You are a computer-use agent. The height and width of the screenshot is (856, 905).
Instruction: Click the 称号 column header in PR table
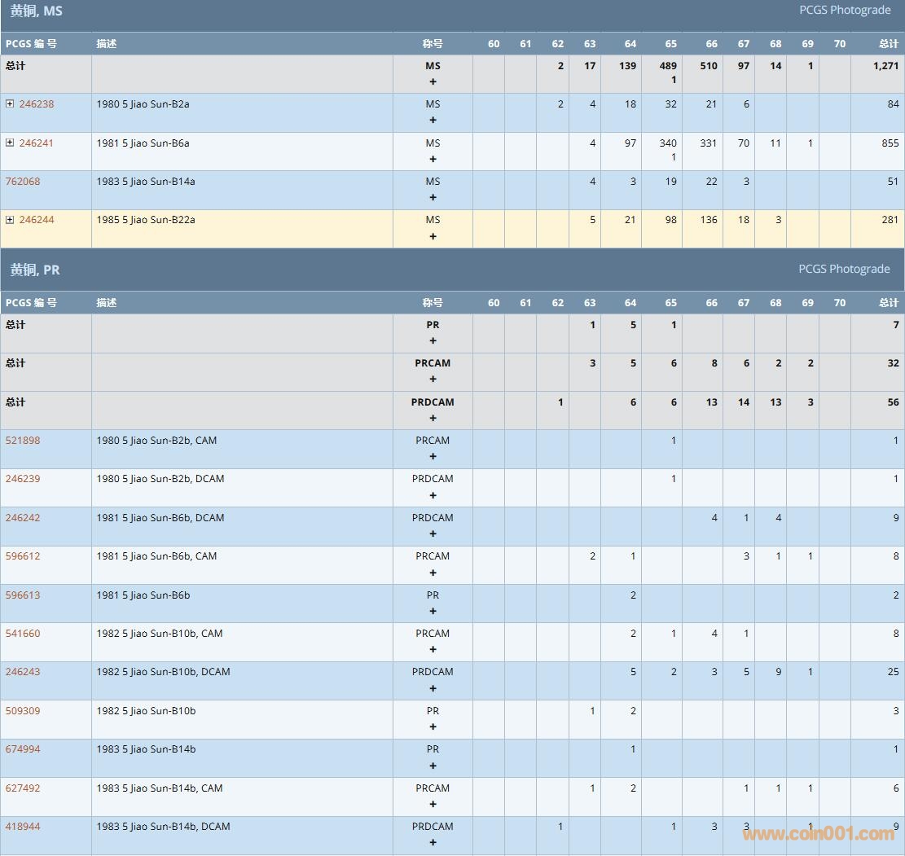coord(433,303)
